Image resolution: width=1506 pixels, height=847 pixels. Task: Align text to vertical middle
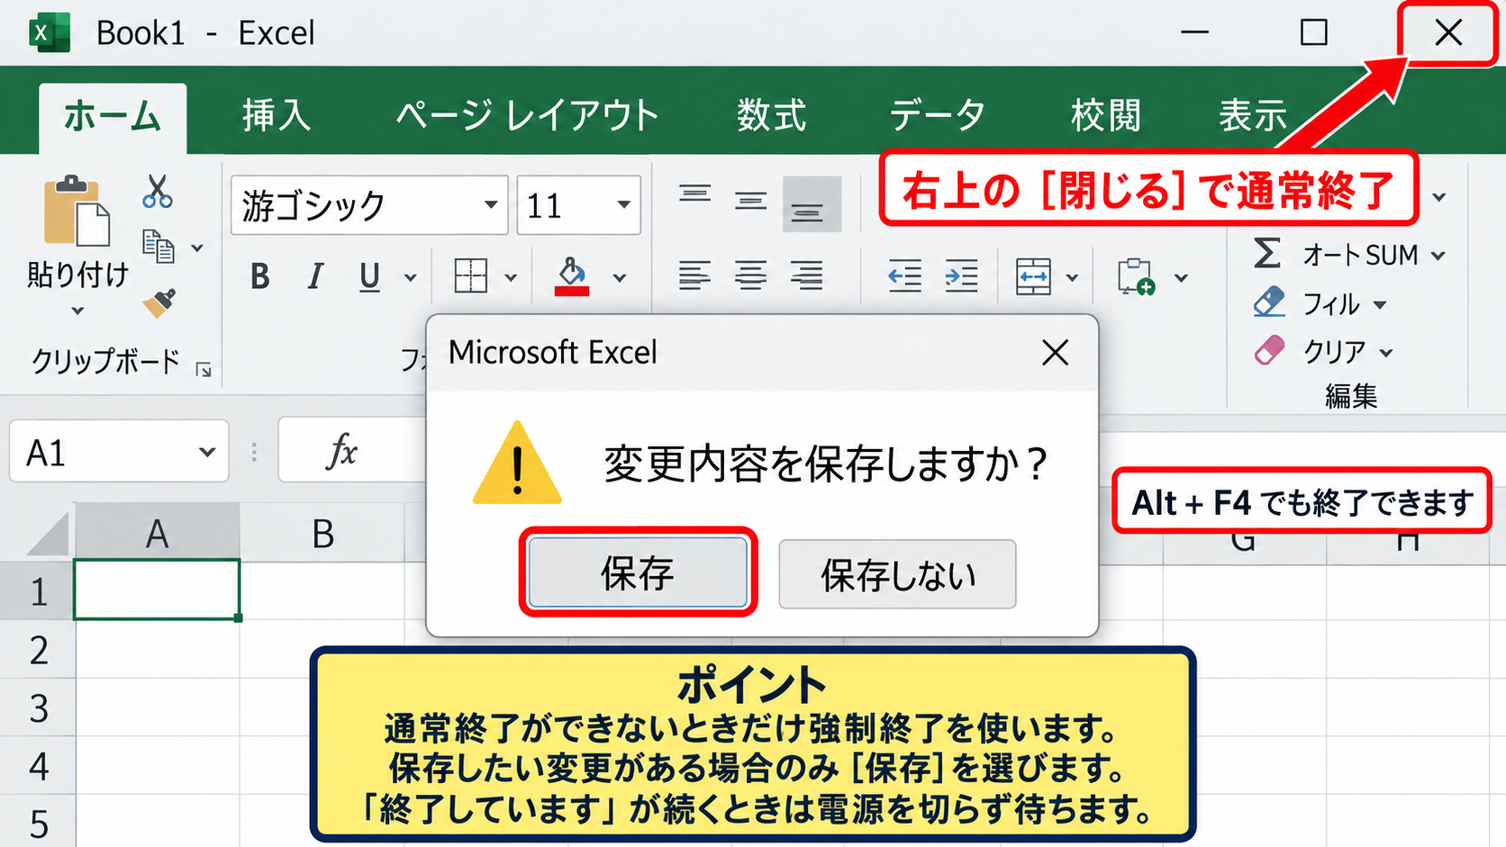click(x=750, y=201)
